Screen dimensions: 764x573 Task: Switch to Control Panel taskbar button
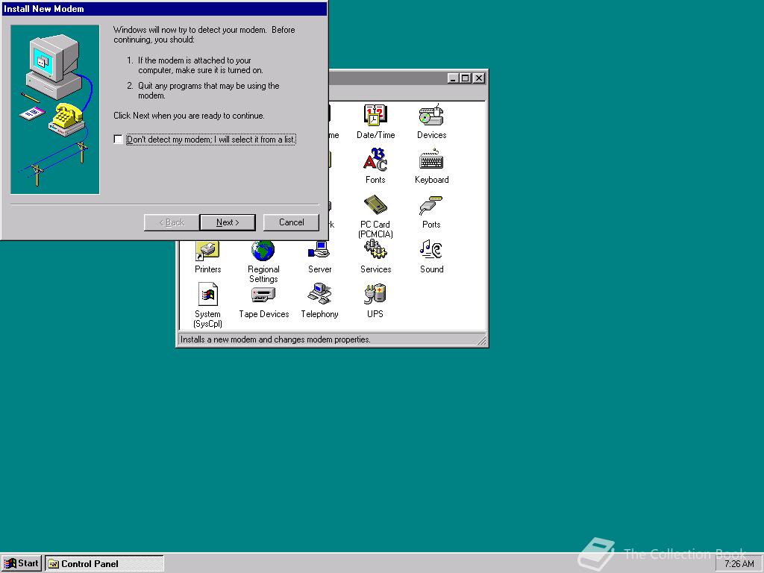point(104,564)
